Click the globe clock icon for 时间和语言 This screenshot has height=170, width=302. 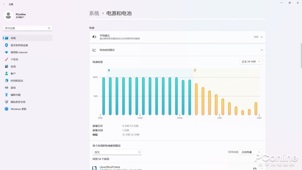(6, 81)
